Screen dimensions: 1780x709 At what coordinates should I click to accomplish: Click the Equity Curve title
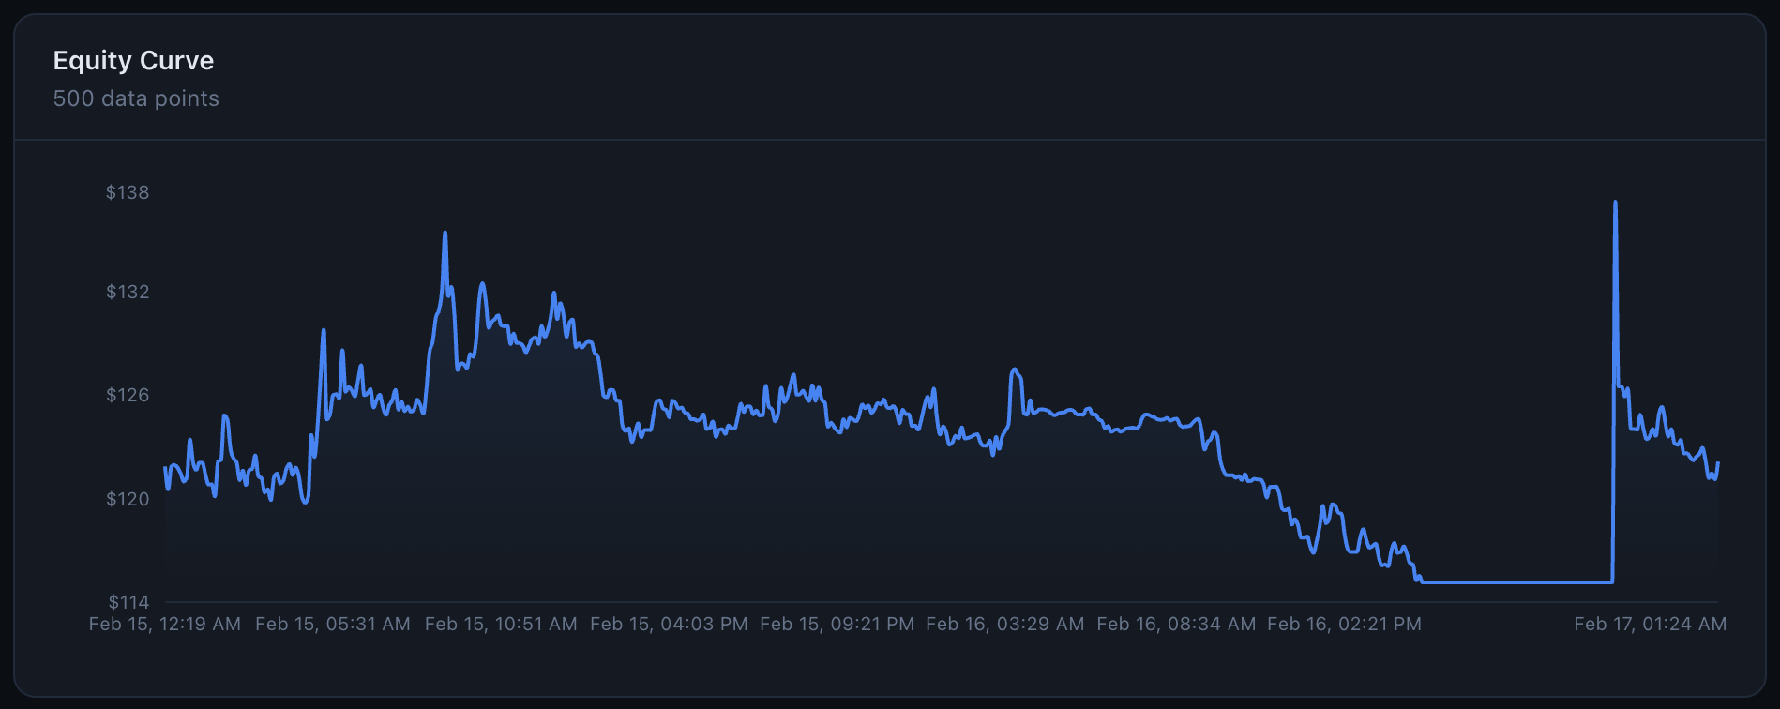(x=133, y=61)
